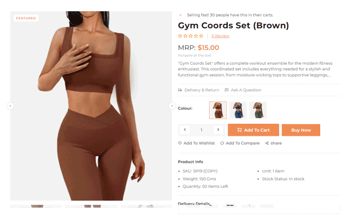The height and width of the screenshot is (217, 364).
Task: Click the Buy Now button
Action: pyautogui.click(x=301, y=130)
